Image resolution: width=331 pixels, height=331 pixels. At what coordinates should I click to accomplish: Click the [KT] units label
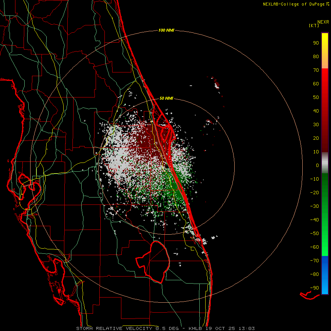coord(314,25)
